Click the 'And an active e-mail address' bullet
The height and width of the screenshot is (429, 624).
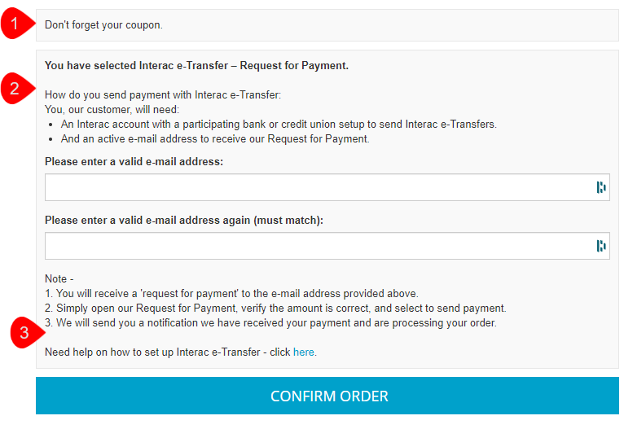215,139
